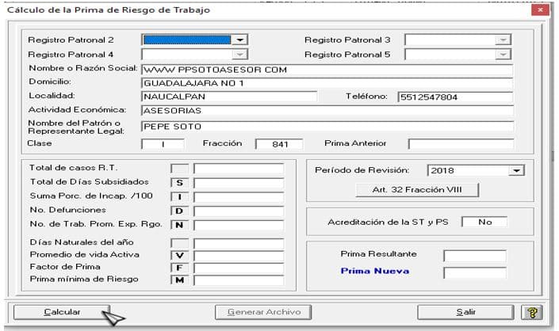Click the Actividad Económica field ASESORIAS
Image resolution: width=559 pixels, height=331 pixels.
coord(327,111)
